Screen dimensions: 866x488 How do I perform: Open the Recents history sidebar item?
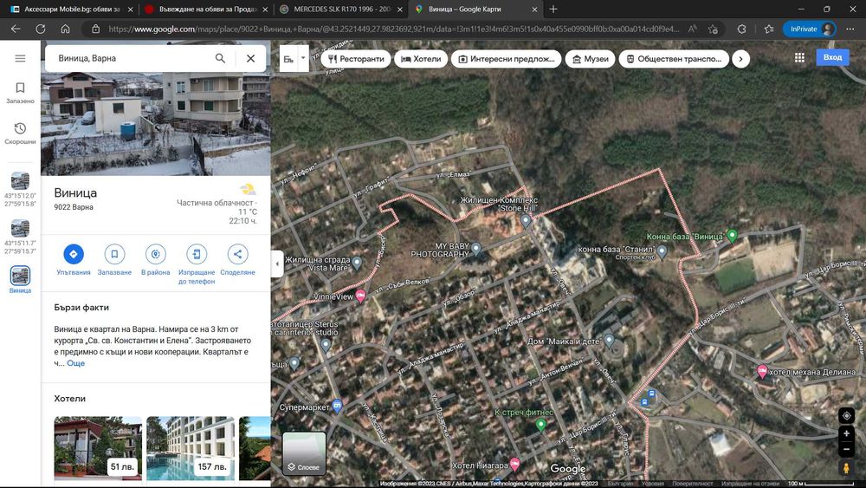tap(20, 133)
